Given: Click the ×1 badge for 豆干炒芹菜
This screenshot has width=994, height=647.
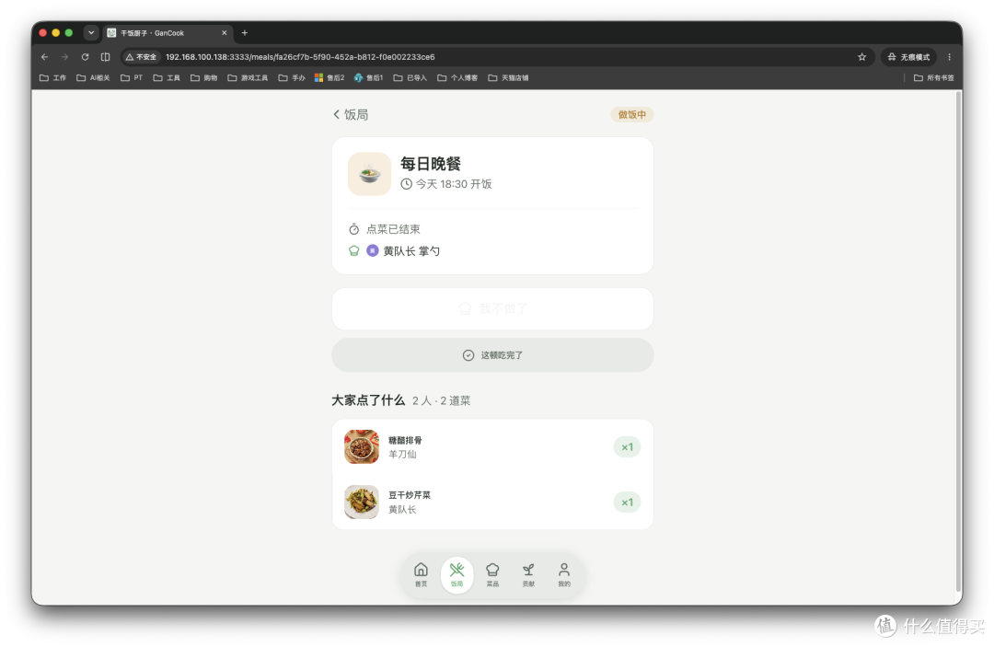Looking at the screenshot, I should (x=627, y=502).
